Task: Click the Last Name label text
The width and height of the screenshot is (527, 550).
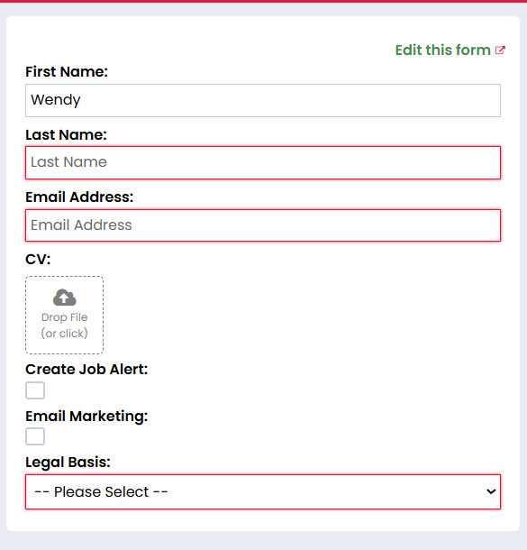Action: tap(66, 134)
